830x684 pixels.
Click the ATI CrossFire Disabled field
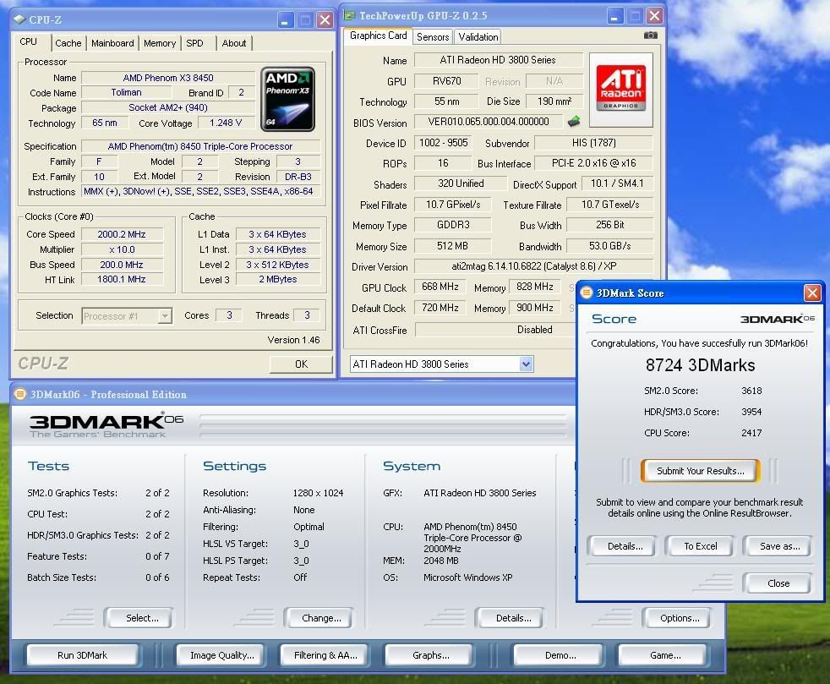click(496, 330)
